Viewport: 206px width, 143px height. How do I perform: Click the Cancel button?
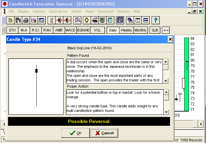104,133
